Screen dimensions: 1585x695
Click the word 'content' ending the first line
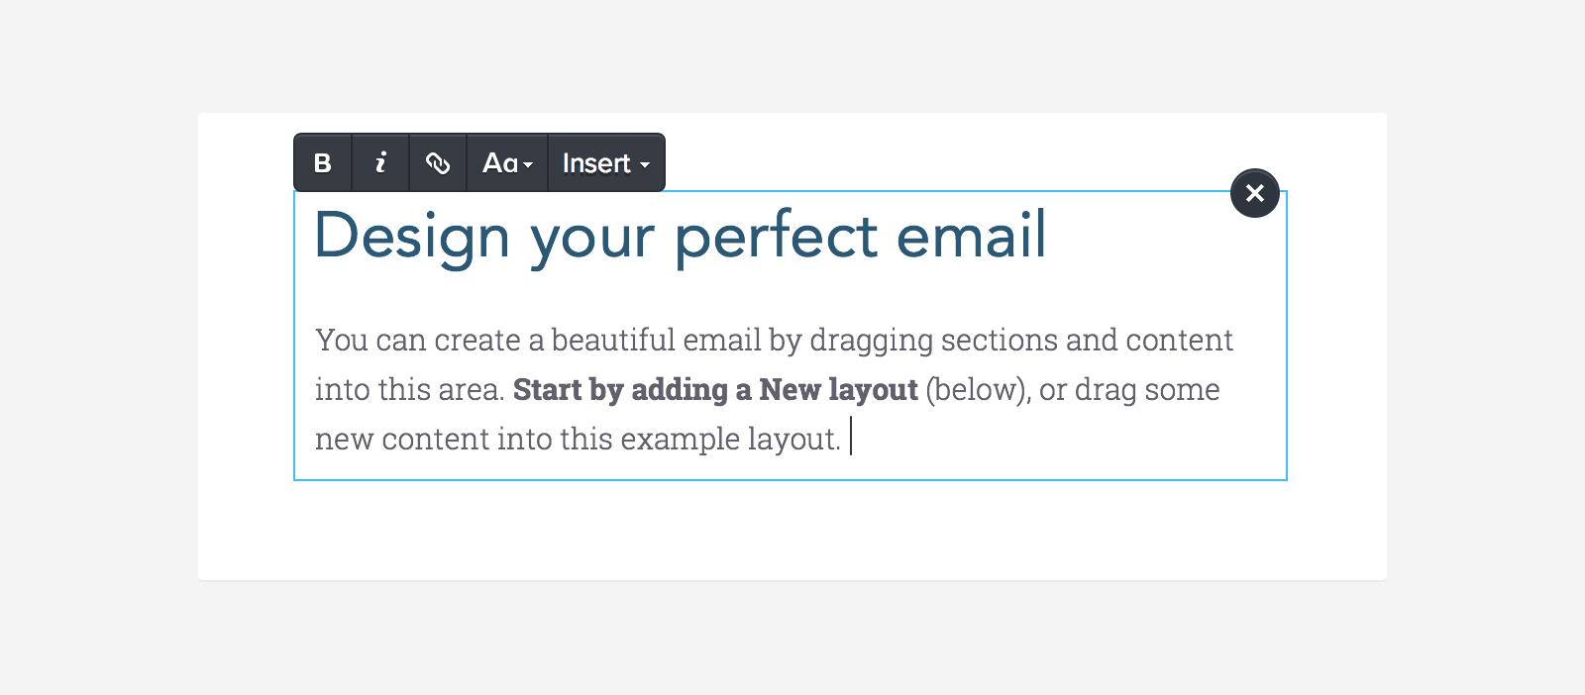1179,341
